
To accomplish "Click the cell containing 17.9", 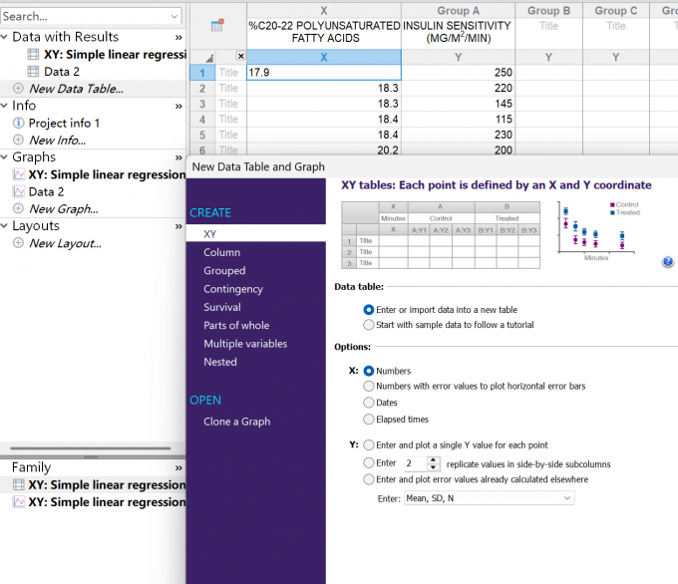I will click(324, 72).
